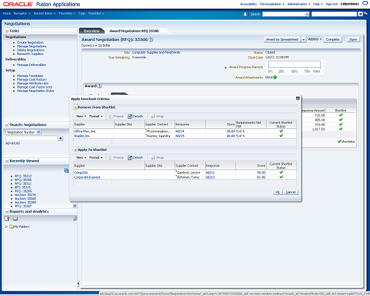Click the create report icon under Reports and Analytics
Screen dimensions: 370x296
[x=7, y=219]
